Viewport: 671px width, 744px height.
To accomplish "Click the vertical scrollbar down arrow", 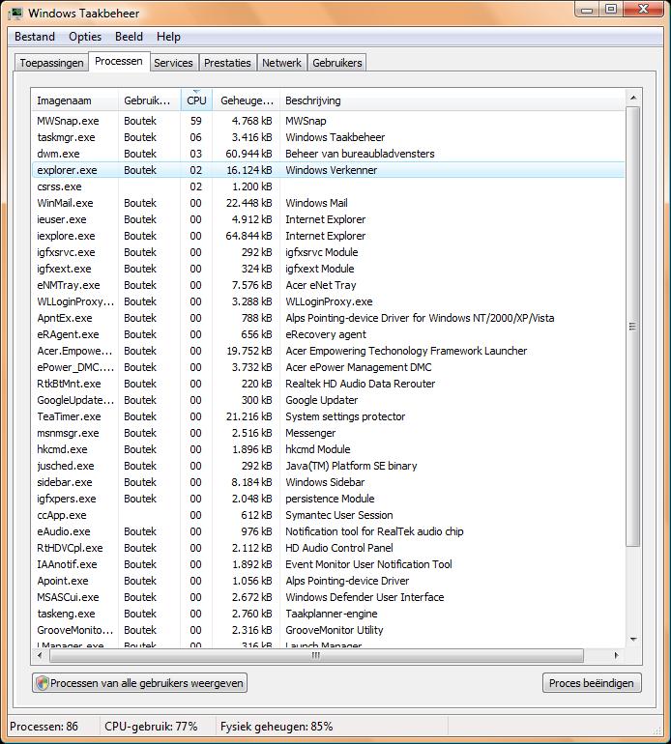I will 633,639.
